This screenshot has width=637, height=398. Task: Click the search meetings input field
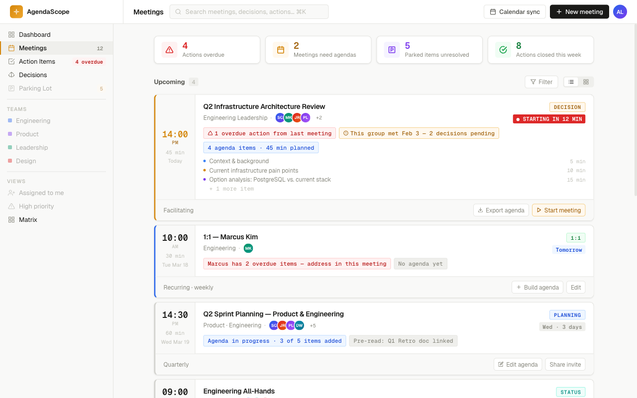pos(249,11)
